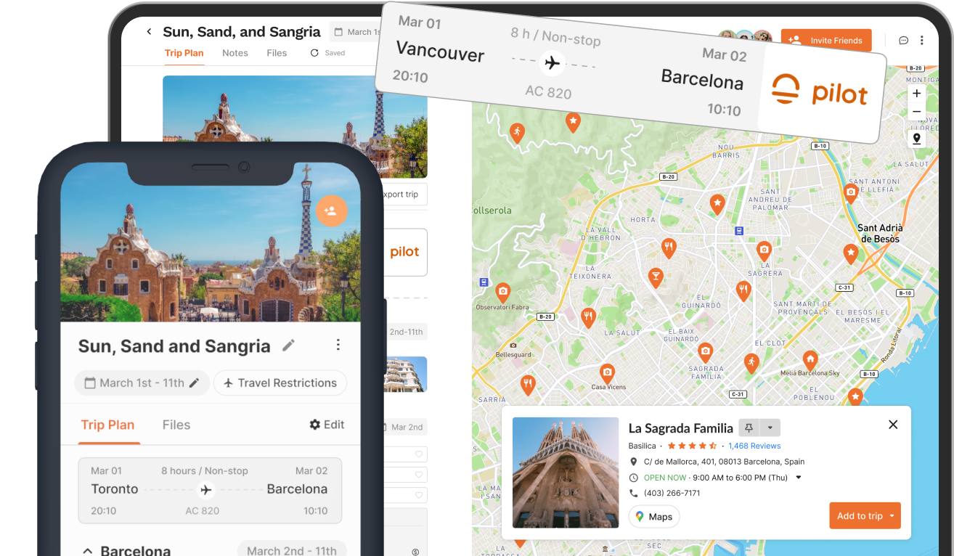Screen dimensions: 954x556
Task: Click the friend avatars beside Invite Friends
Action: click(745, 37)
